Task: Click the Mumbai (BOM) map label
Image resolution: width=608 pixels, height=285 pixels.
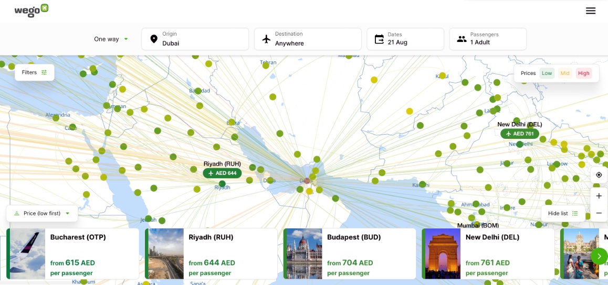Action: tap(478, 225)
